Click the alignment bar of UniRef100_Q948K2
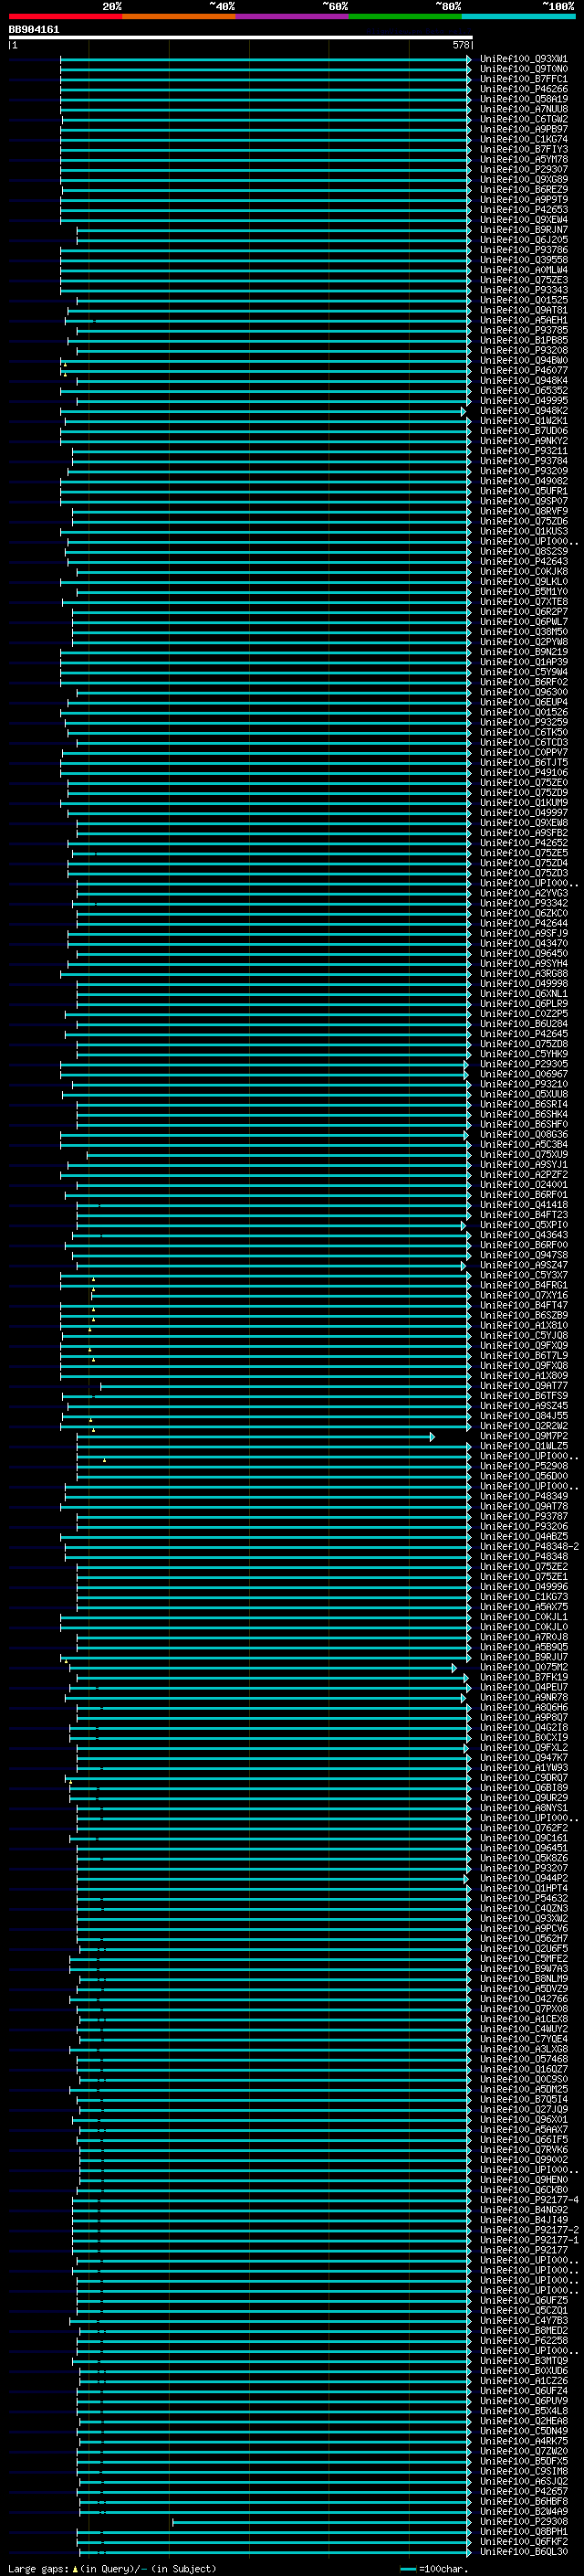Image resolution: width=584 pixels, height=2576 pixels. pos(264,411)
